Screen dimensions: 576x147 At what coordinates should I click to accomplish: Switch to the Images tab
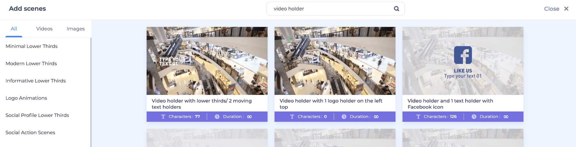point(75,28)
